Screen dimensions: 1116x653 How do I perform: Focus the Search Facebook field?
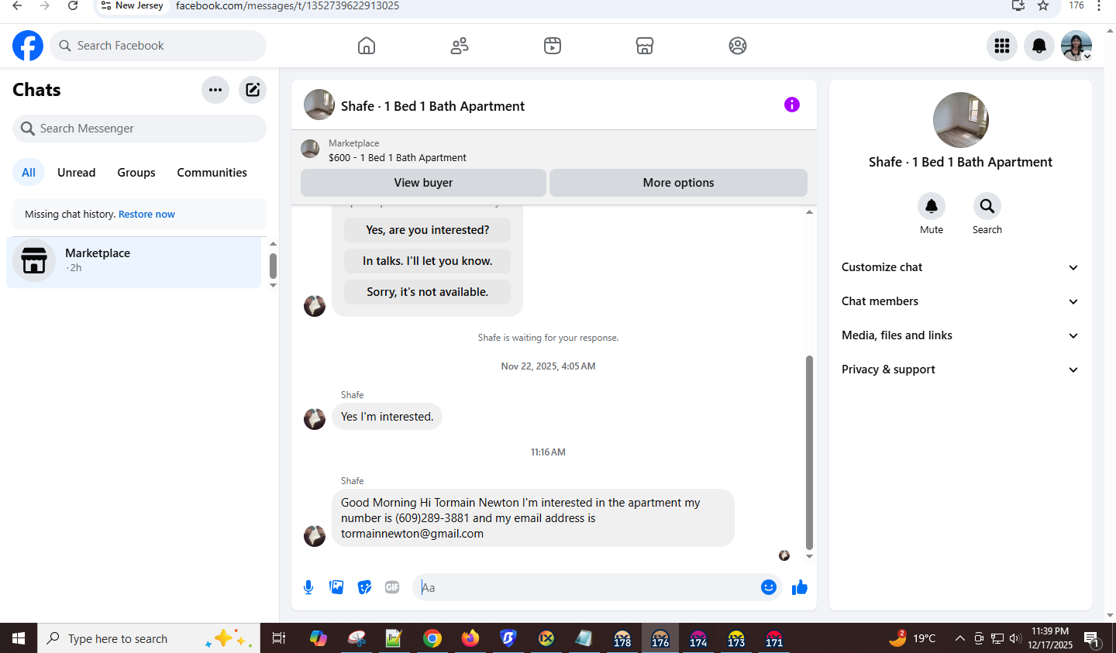click(158, 46)
